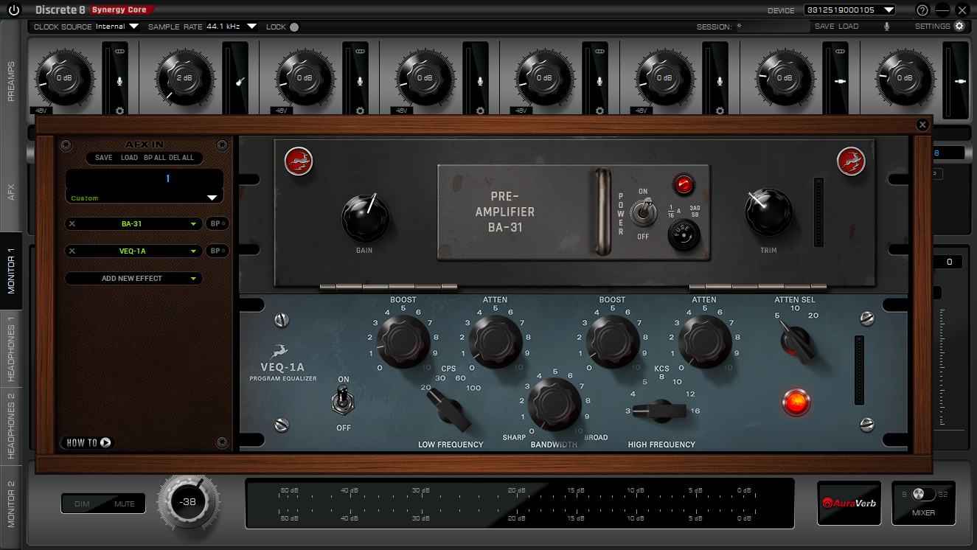The height and width of the screenshot is (550, 977).
Task: Open the ADD NEW EFFECT dropdown
Action: click(x=133, y=279)
